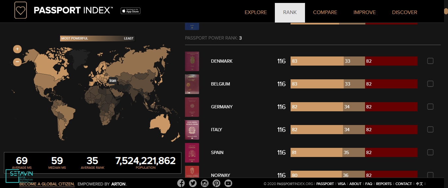Click the Most Powerful to Least legend bar
Viewport: 448px width, 188px height.
tap(97, 39)
